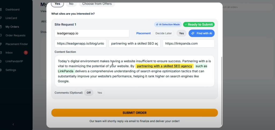
Task: Select the Choose from Offers option
Action: 97,4
